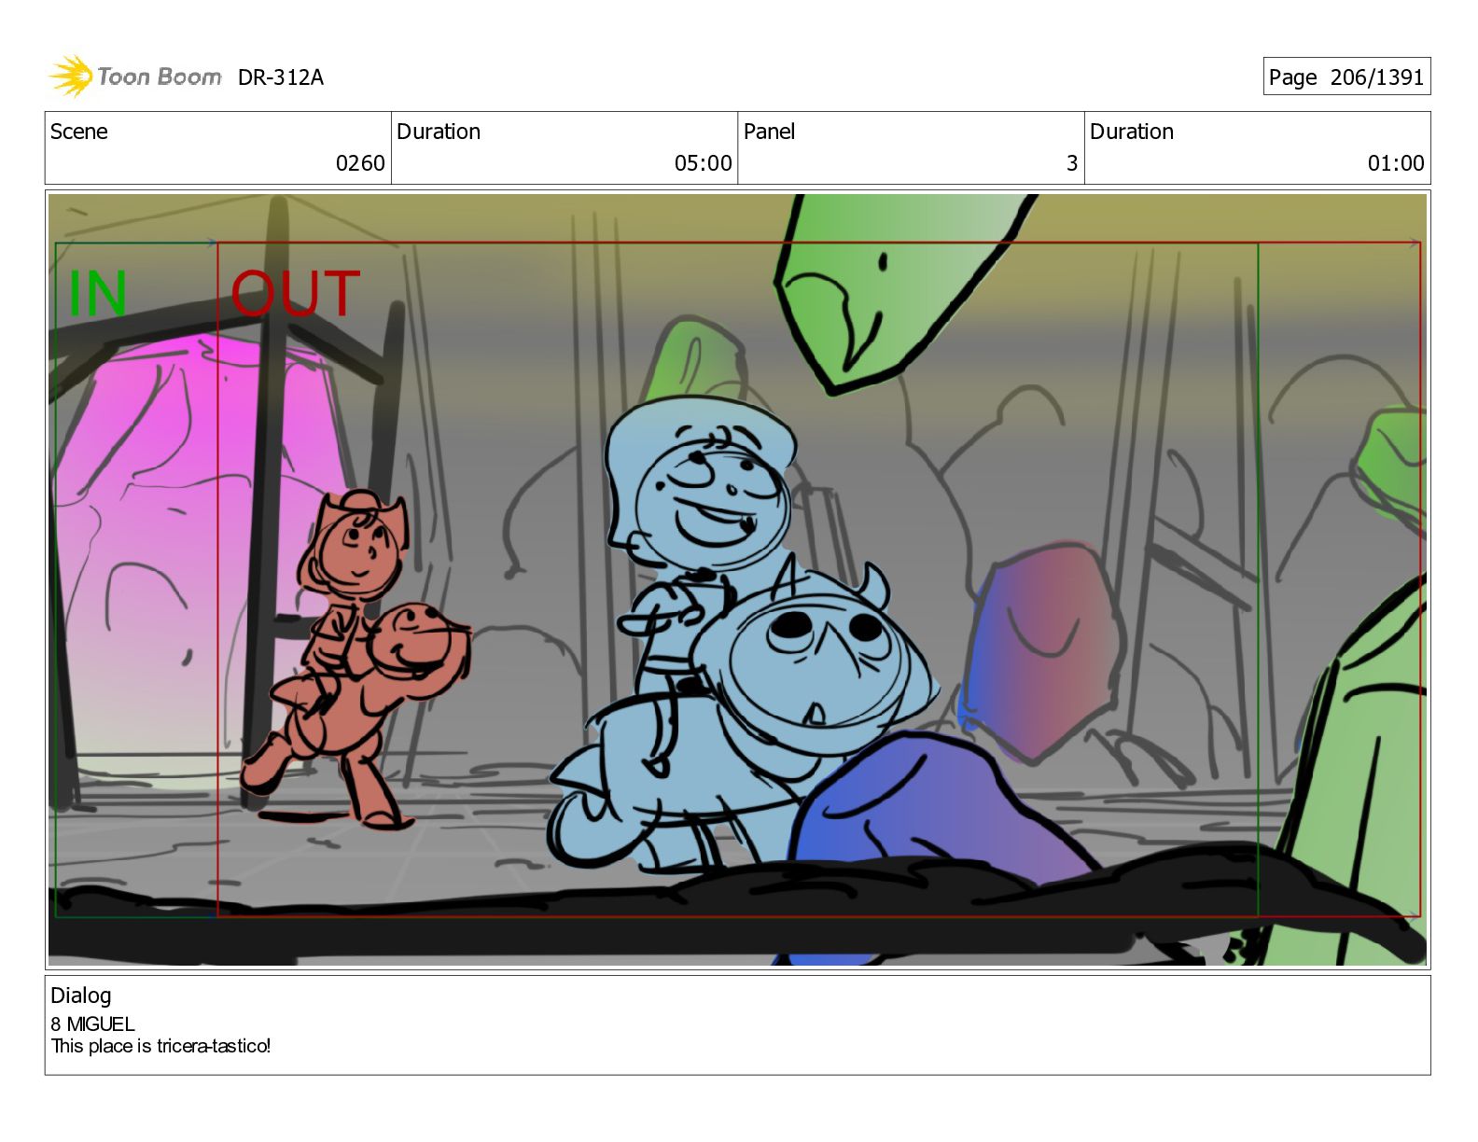The image size is (1478, 1142).
Task: Select the speaker line 8 MIGUEL
Action: 93,1024
